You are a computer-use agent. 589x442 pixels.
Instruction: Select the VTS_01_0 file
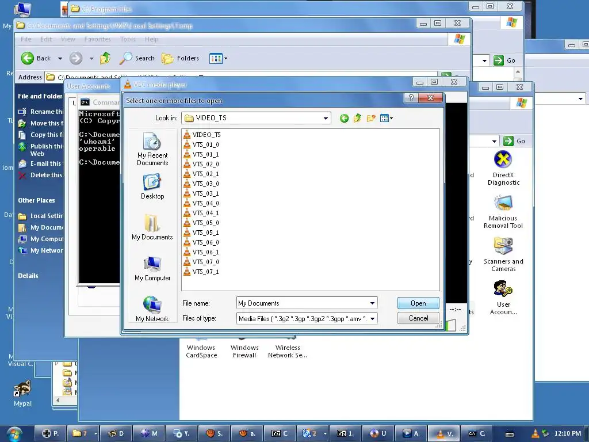point(201,144)
